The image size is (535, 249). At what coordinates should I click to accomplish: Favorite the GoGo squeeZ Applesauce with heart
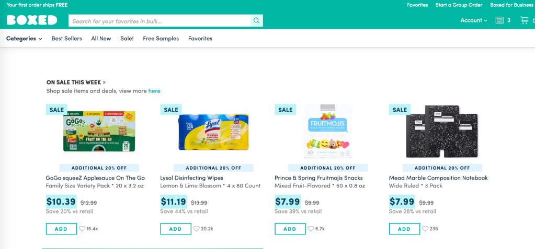point(82,229)
